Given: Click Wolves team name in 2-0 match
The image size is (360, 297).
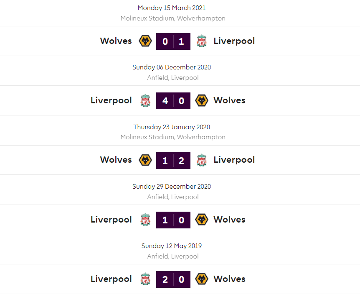Looking at the screenshot, I should tap(229, 279).
